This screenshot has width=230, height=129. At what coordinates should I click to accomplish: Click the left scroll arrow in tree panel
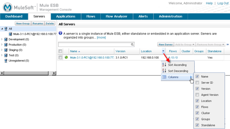click(x=2, y=73)
